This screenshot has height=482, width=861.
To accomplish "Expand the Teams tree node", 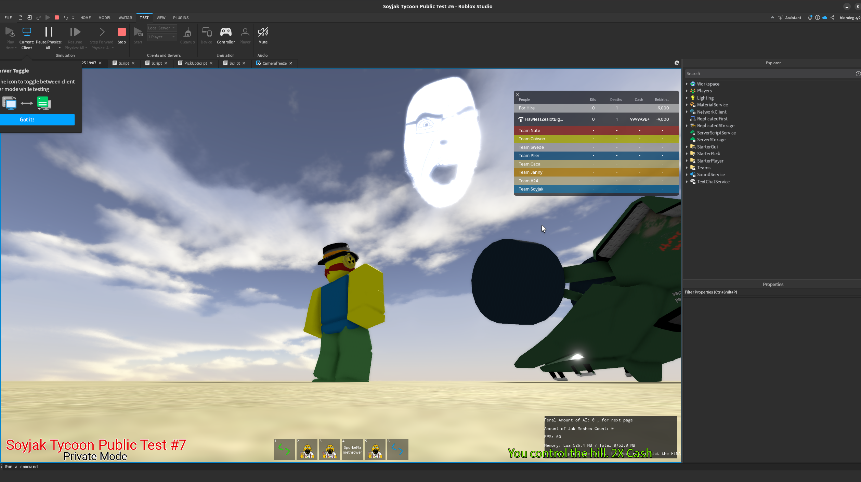I will pos(687,168).
